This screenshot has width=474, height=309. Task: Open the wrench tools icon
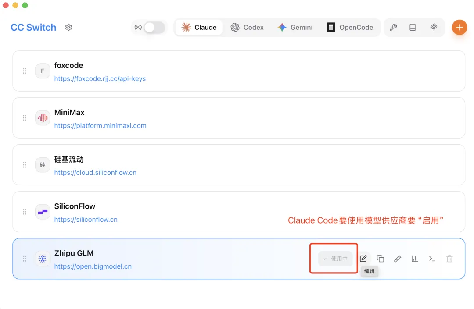point(393,28)
